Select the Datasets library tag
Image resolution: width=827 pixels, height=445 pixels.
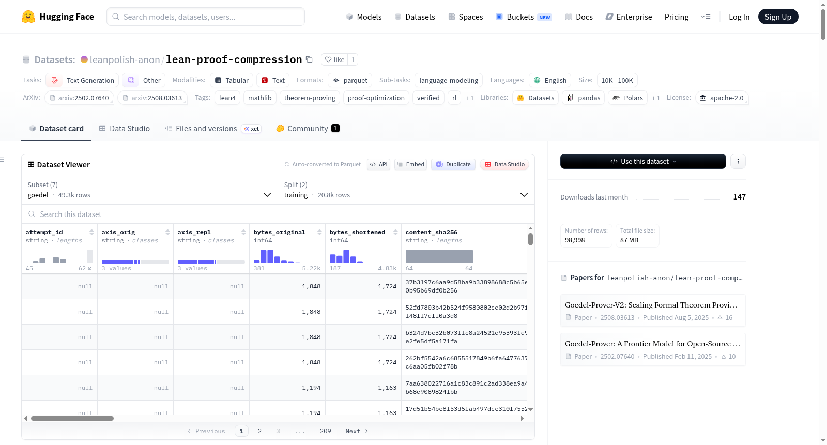(535, 98)
